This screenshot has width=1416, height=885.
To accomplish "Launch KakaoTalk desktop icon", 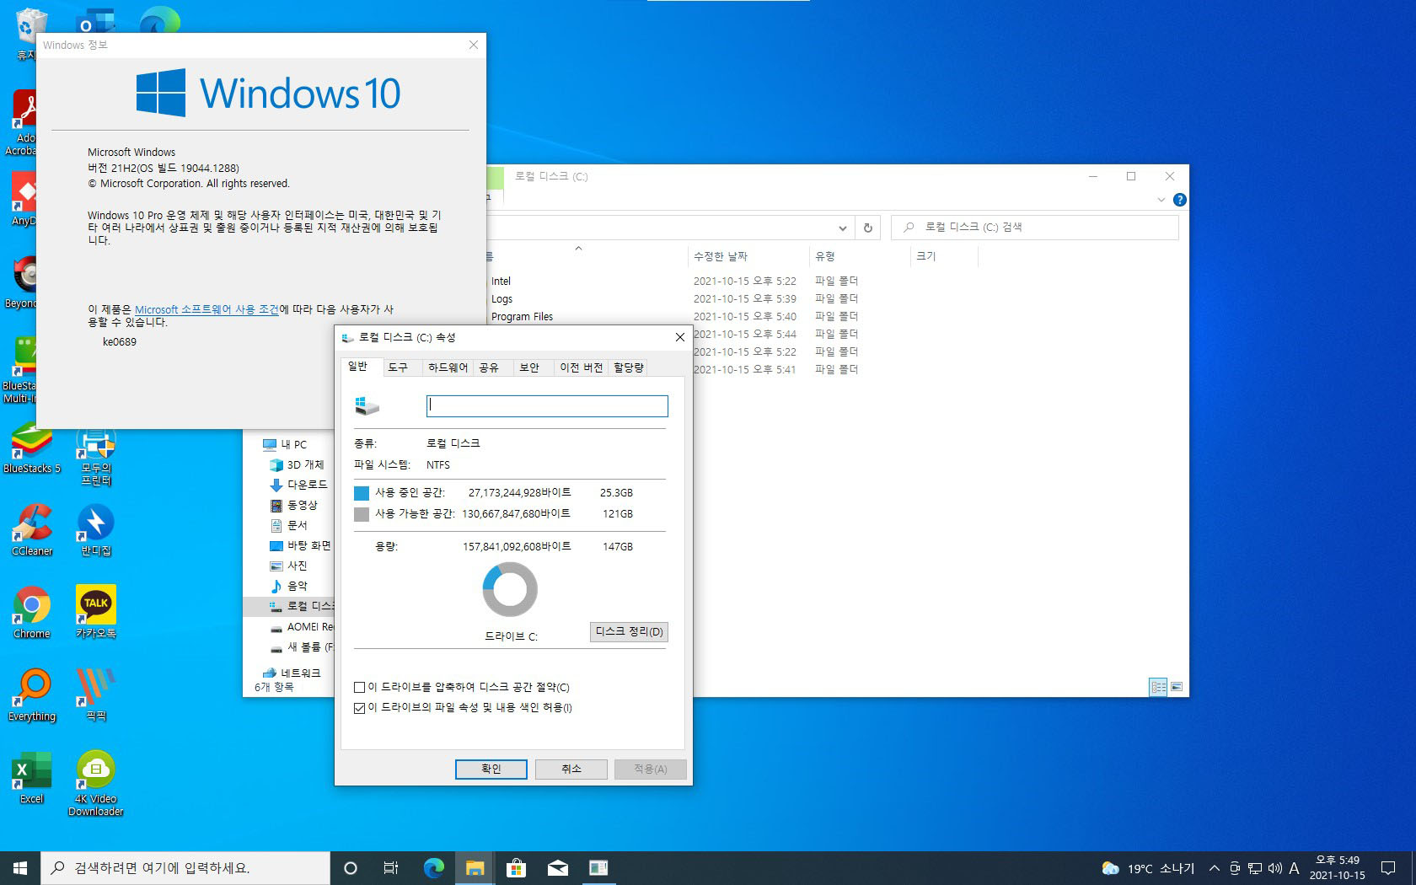I will 96,613.
